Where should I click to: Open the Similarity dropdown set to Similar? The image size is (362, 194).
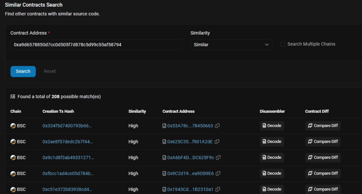pyautogui.click(x=231, y=45)
